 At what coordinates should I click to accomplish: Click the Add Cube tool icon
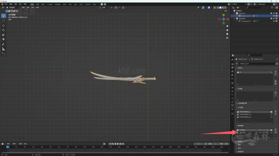point(4,54)
